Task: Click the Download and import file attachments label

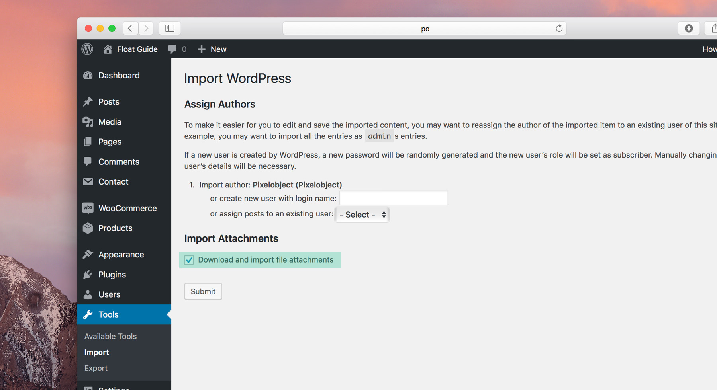Action: coord(266,260)
